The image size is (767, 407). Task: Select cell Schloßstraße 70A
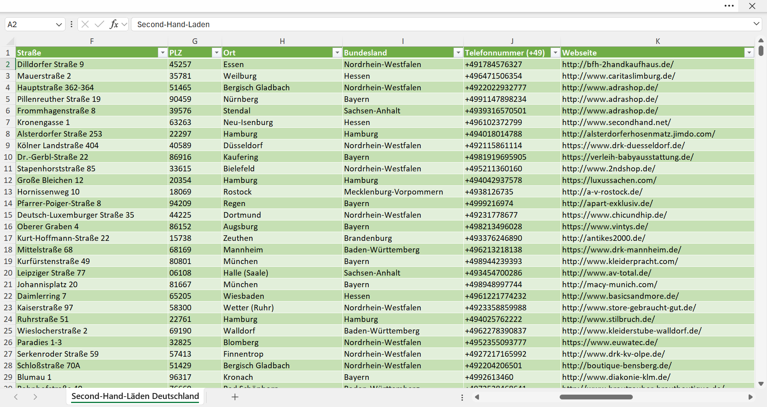92,365
